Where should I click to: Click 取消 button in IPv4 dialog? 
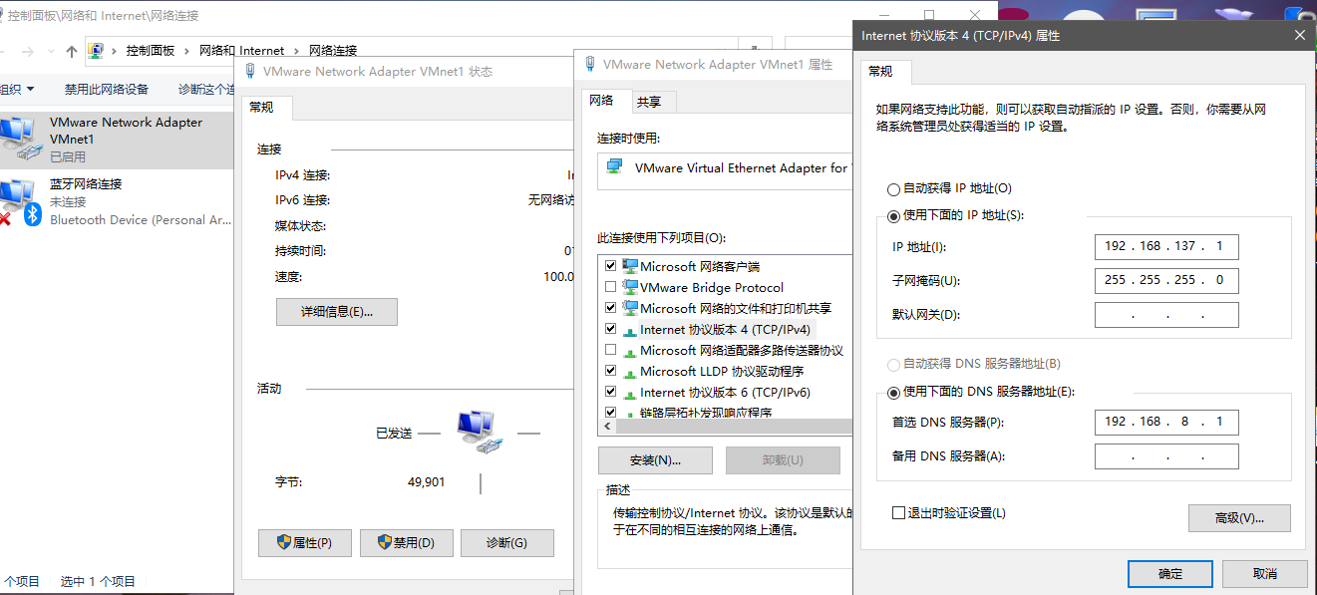click(x=1264, y=574)
